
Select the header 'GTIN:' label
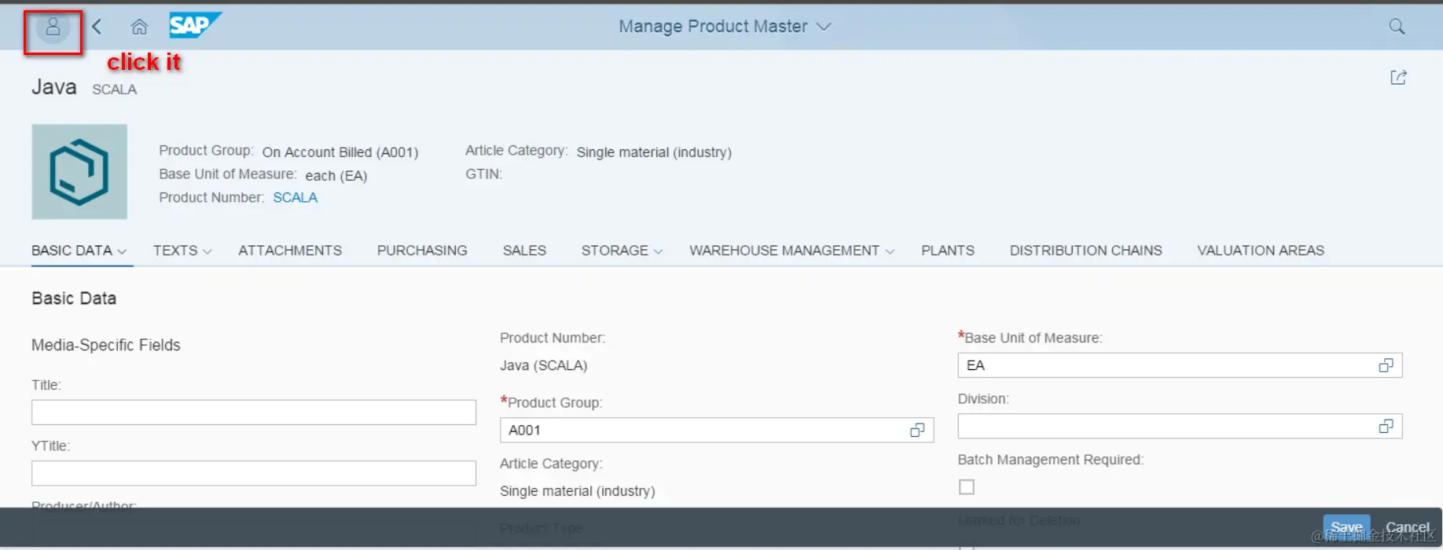(483, 174)
